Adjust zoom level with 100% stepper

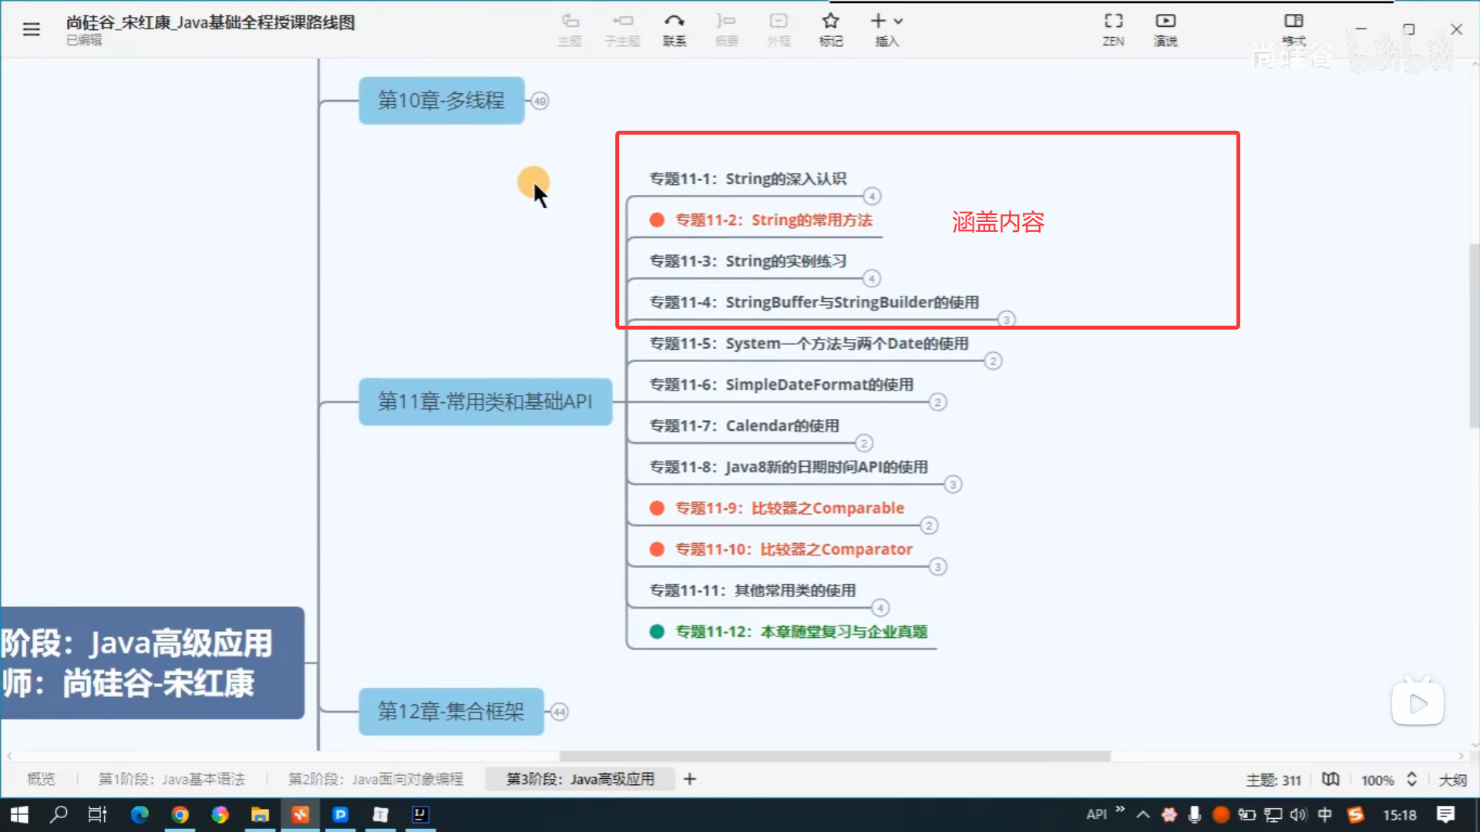tap(1411, 779)
